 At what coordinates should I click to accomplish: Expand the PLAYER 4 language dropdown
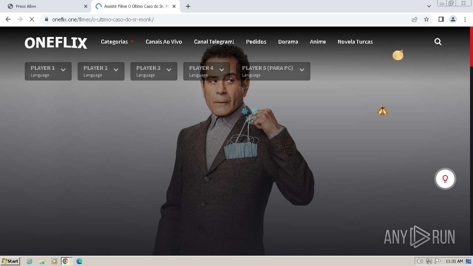207,71
